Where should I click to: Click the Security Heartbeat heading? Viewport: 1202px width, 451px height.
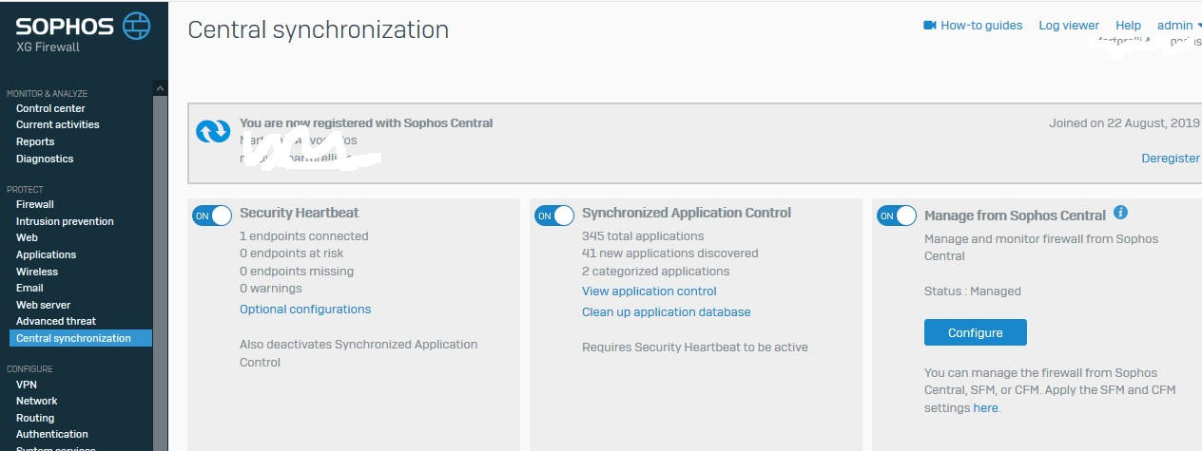click(x=300, y=214)
